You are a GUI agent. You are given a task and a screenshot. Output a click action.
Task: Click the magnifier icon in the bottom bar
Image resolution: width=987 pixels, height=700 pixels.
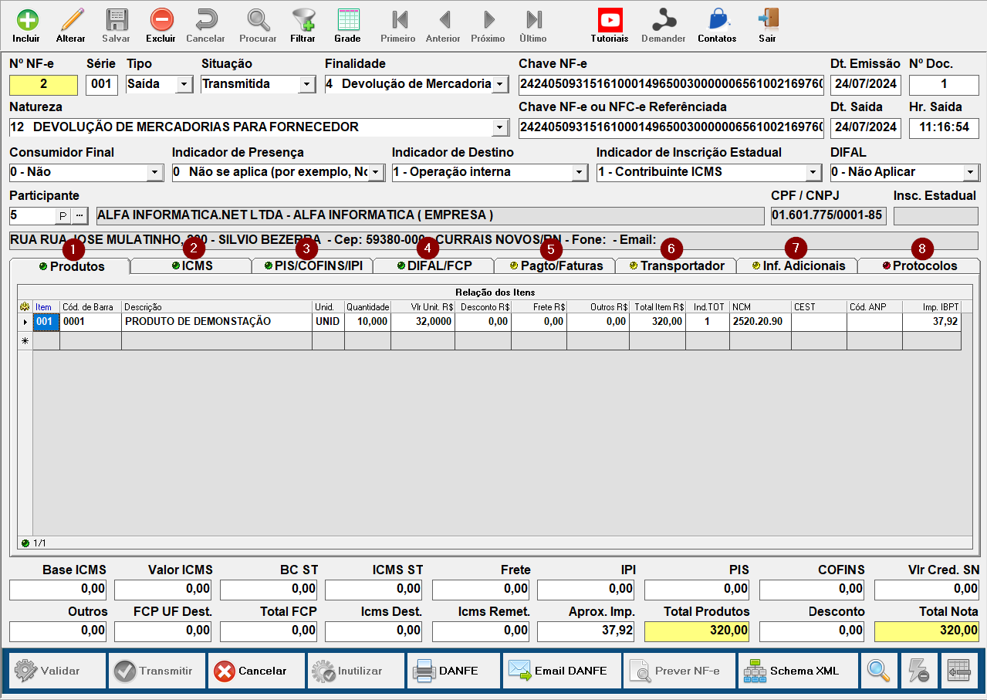(x=878, y=671)
